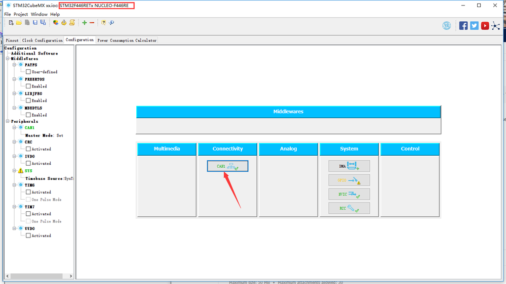This screenshot has width=506, height=284.
Task: Click the ST community network icon
Action: [x=496, y=26]
